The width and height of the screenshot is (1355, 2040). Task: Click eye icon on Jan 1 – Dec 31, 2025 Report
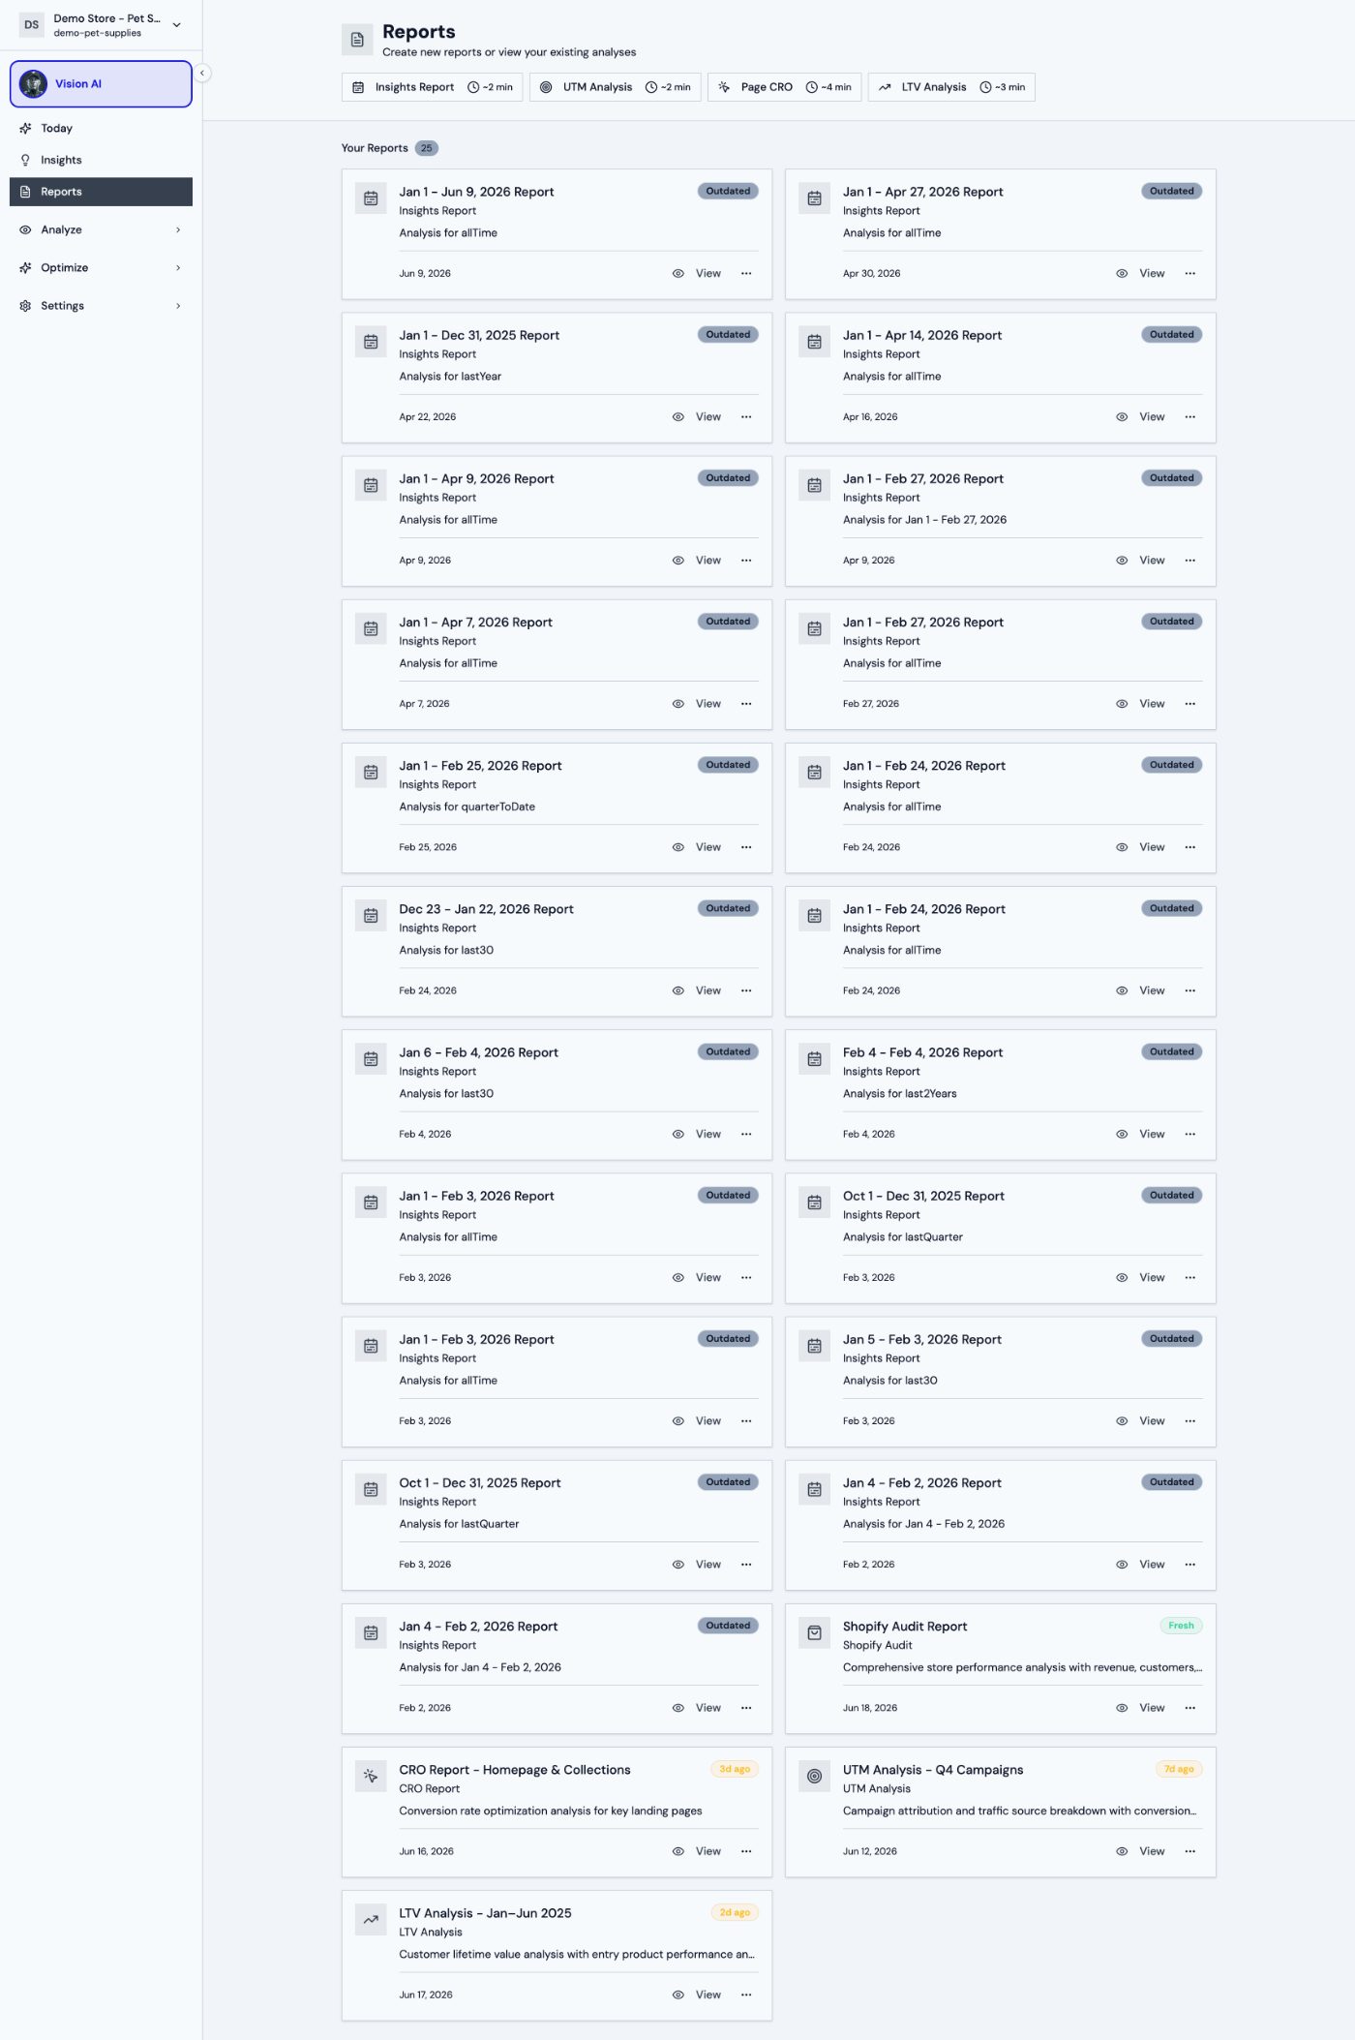(678, 417)
